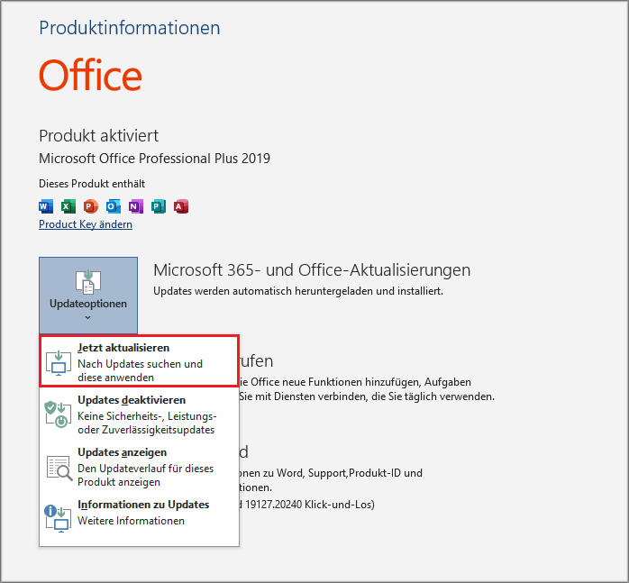The image size is (629, 583).
Task: Click the 'Produkt aktiviert' text
Action: (x=99, y=136)
